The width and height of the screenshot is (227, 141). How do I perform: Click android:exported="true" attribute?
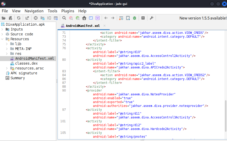(x=113, y=102)
